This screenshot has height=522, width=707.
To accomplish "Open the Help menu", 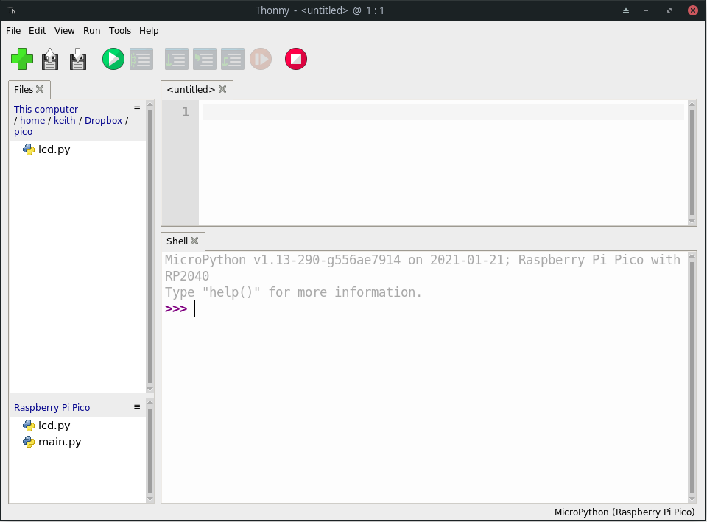I will pyautogui.click(x=149, y=31).
